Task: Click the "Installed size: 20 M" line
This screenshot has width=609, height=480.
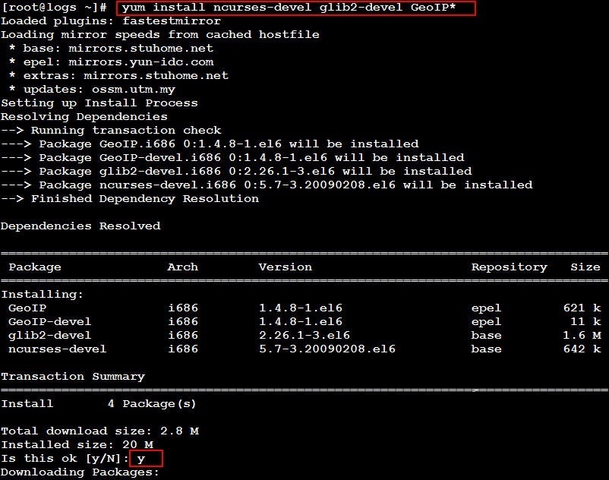Action: tap(77, 445)
